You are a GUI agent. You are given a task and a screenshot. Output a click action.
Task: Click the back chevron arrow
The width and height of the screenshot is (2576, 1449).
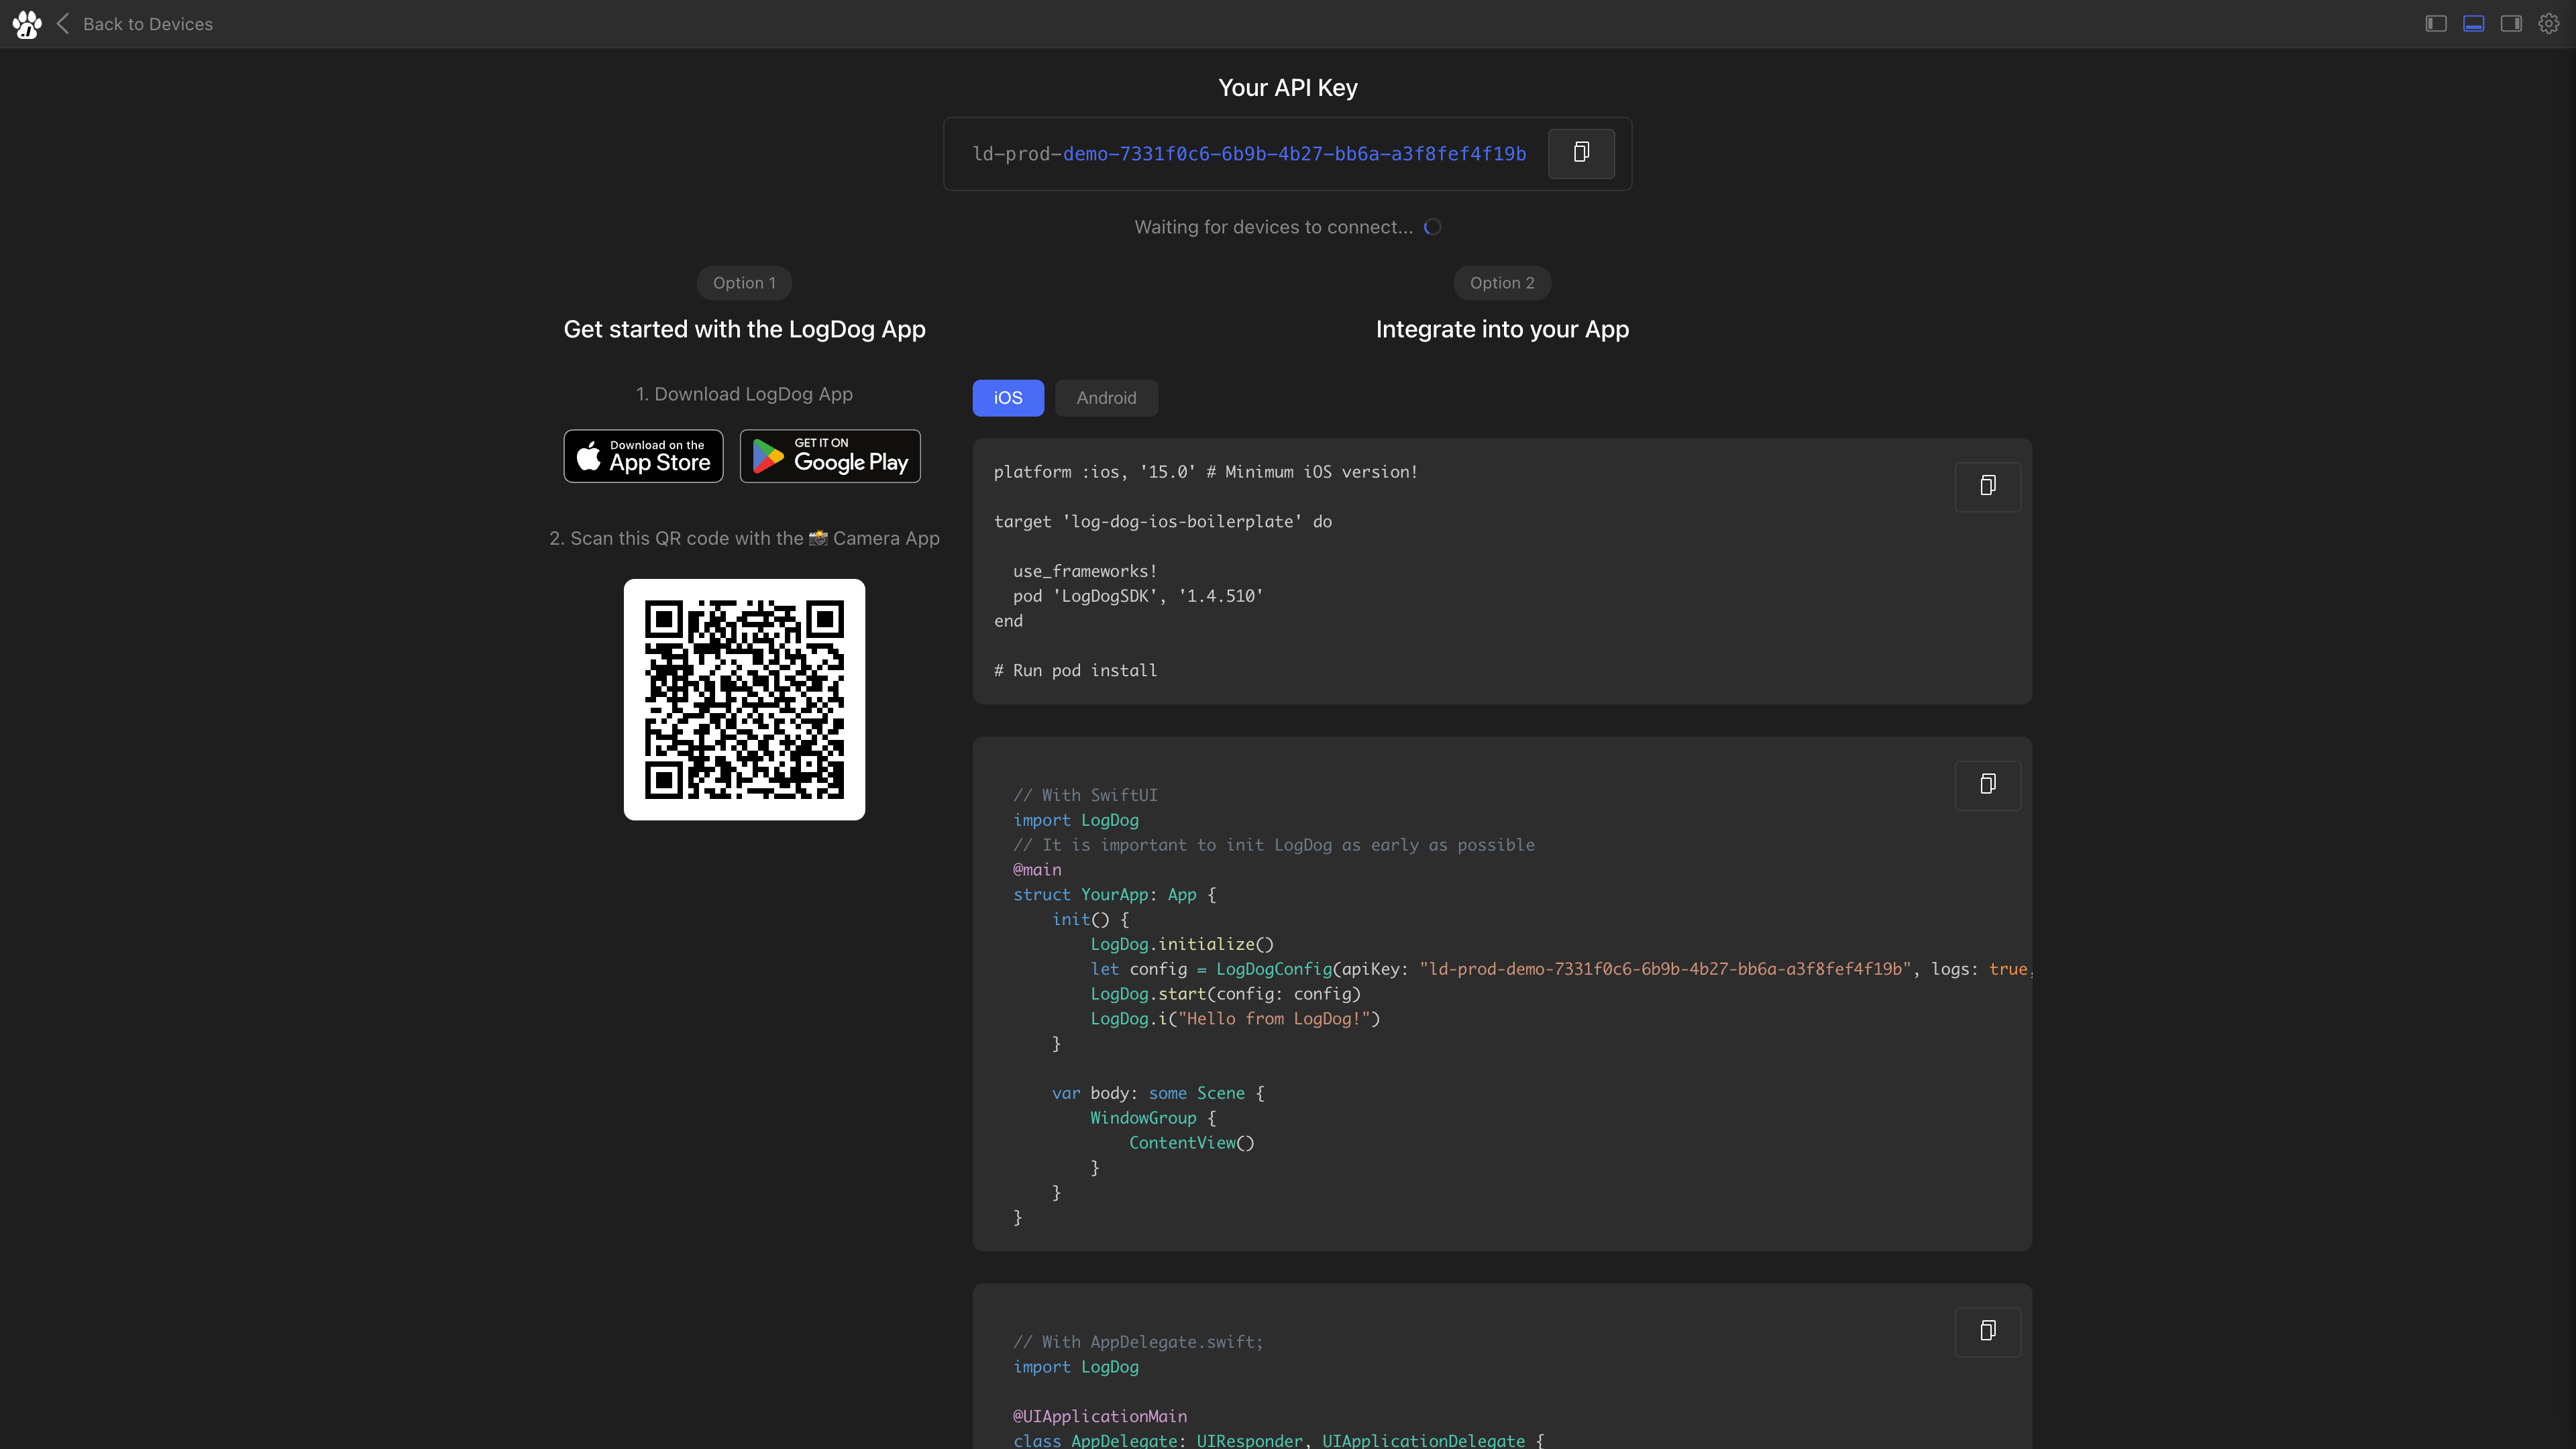click(62, 23)
